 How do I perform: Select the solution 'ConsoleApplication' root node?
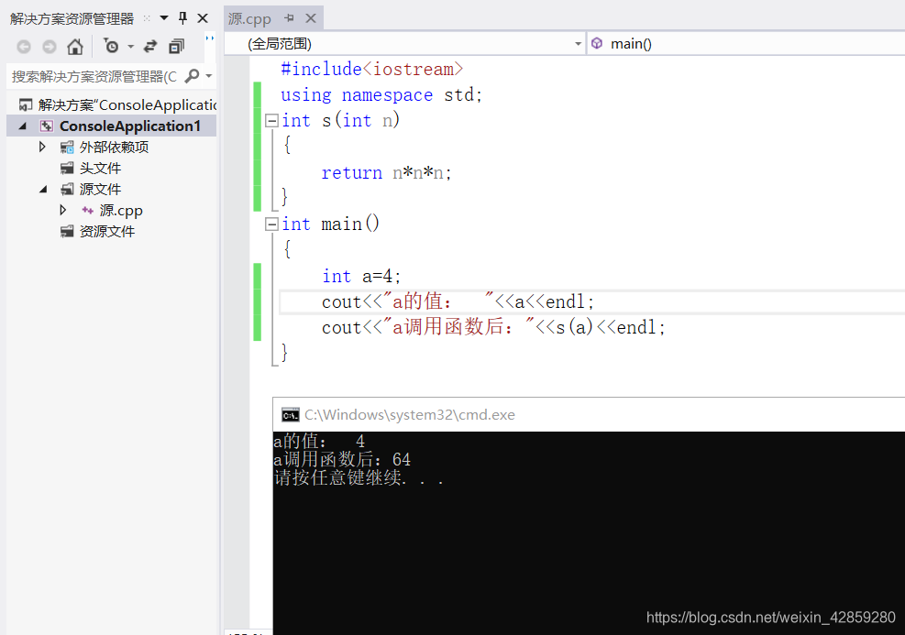pyautogui.click(x=117, y=104)
